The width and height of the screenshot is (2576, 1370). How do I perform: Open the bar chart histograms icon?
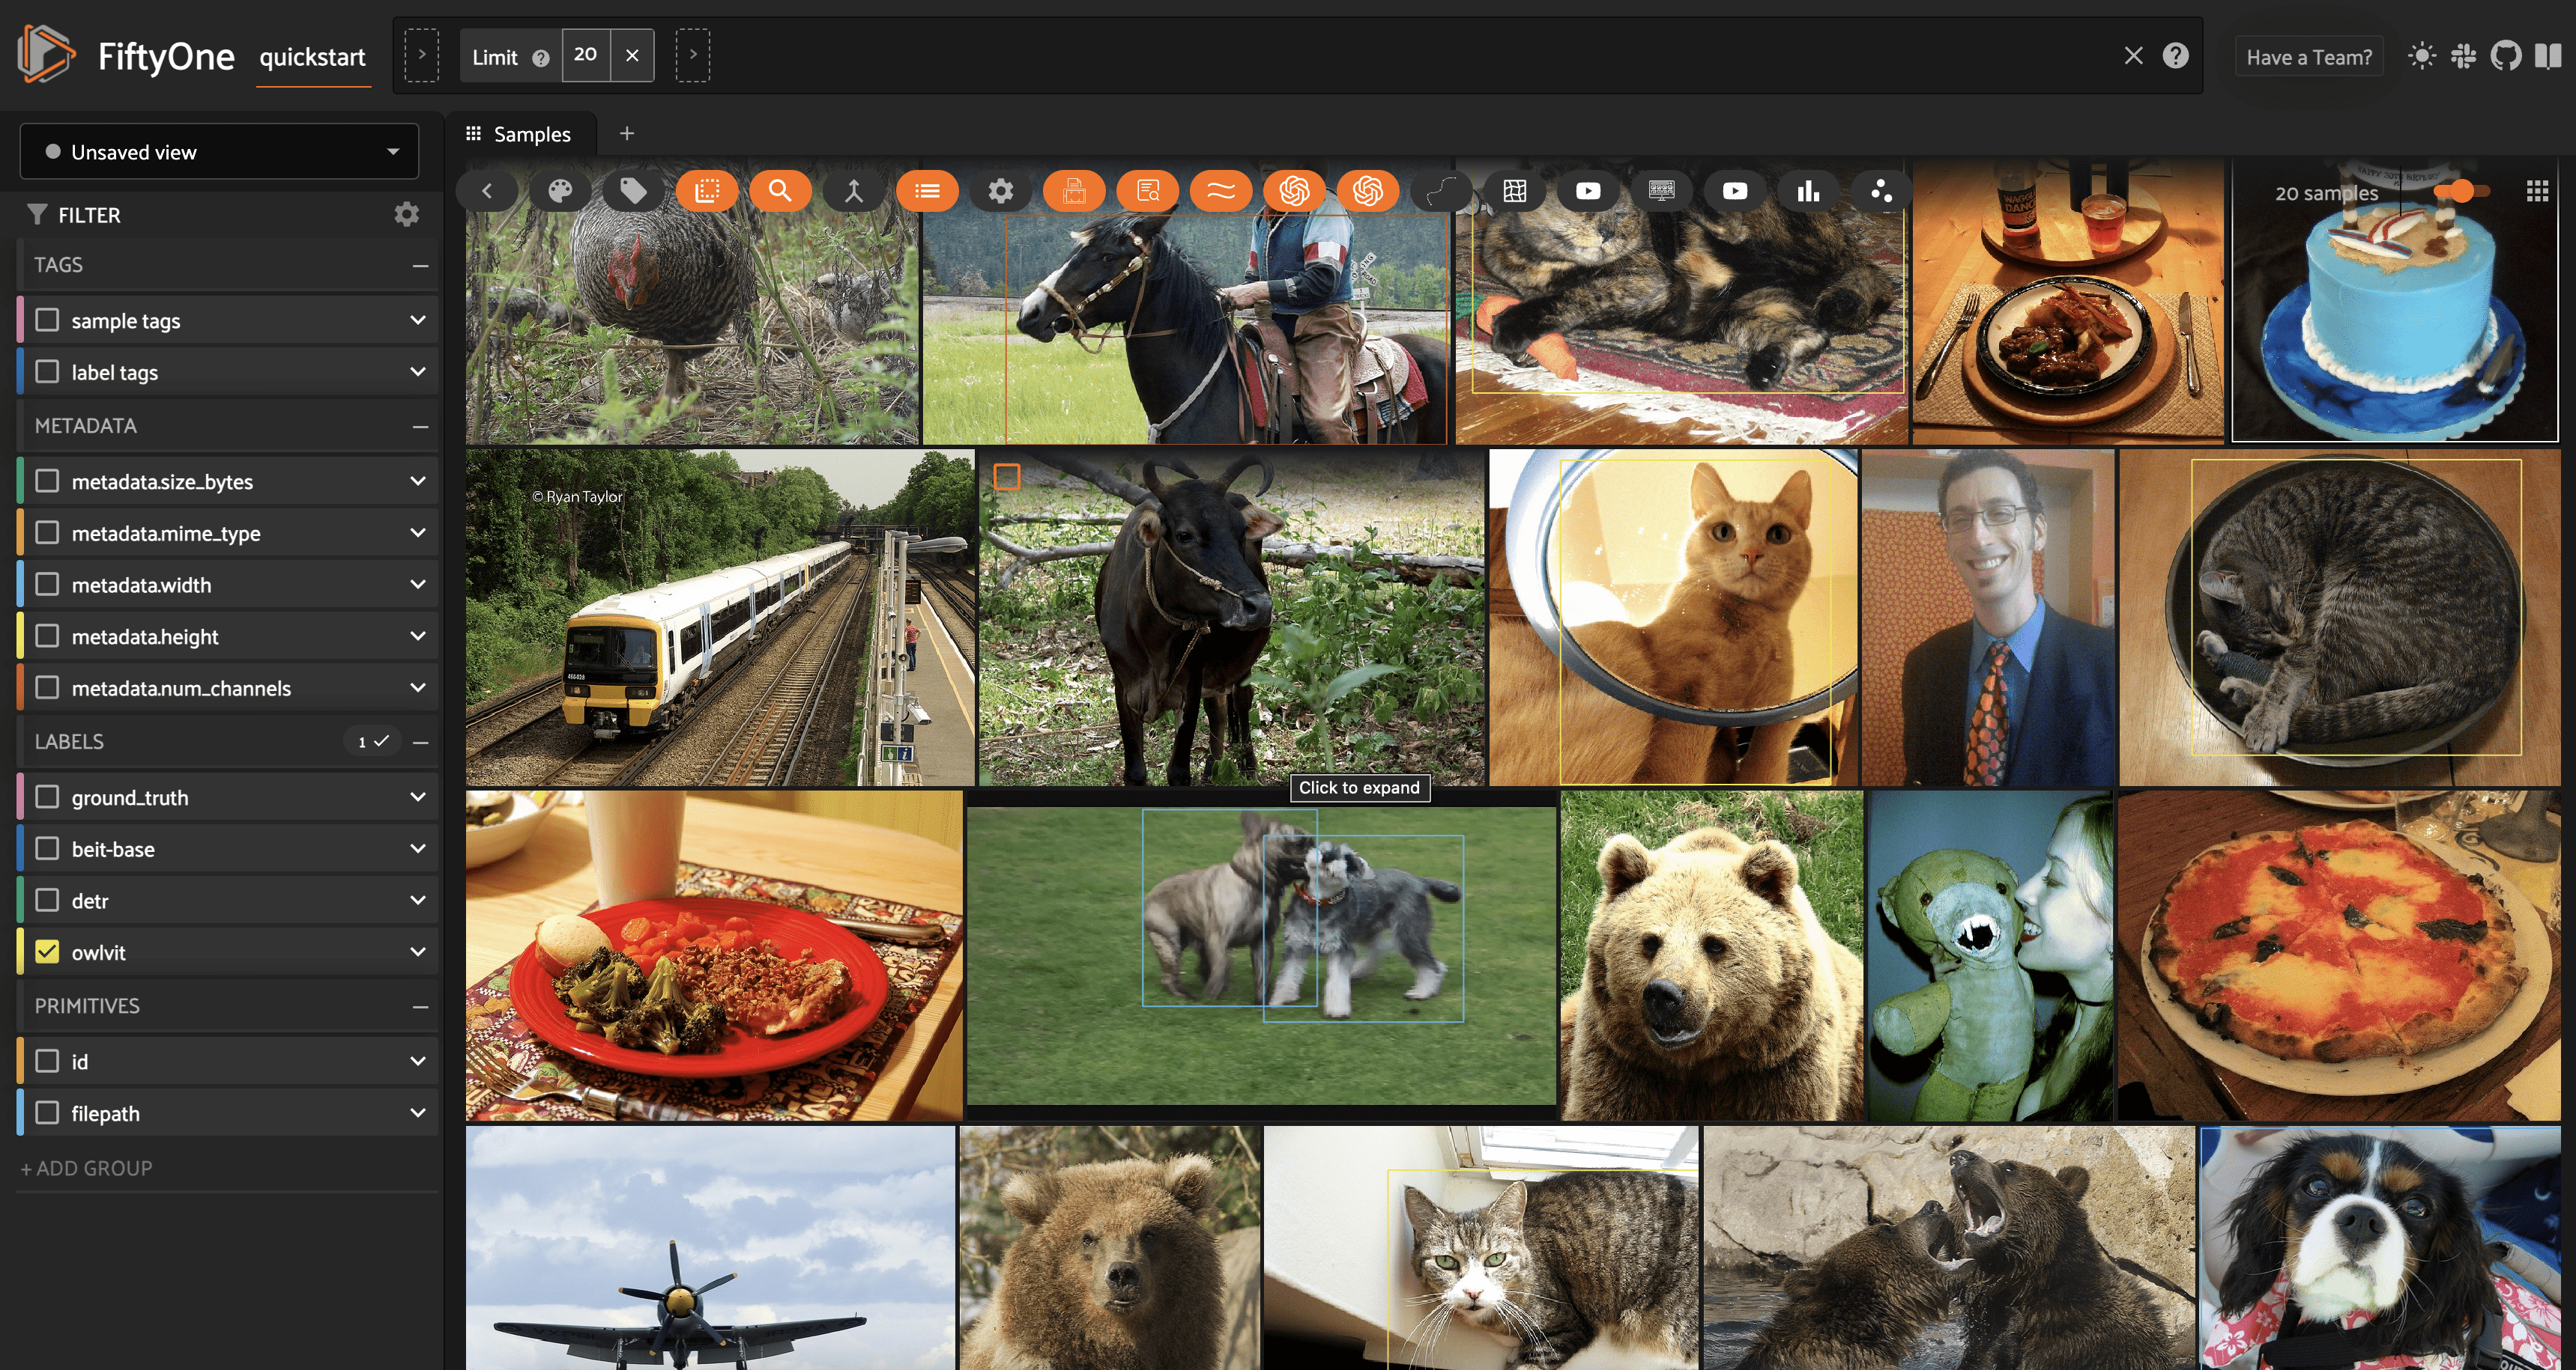(1808, 191)
